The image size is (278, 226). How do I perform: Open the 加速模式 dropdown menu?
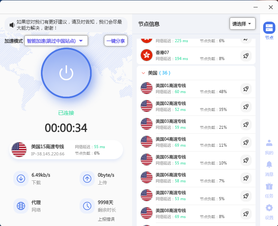(56, 41)
